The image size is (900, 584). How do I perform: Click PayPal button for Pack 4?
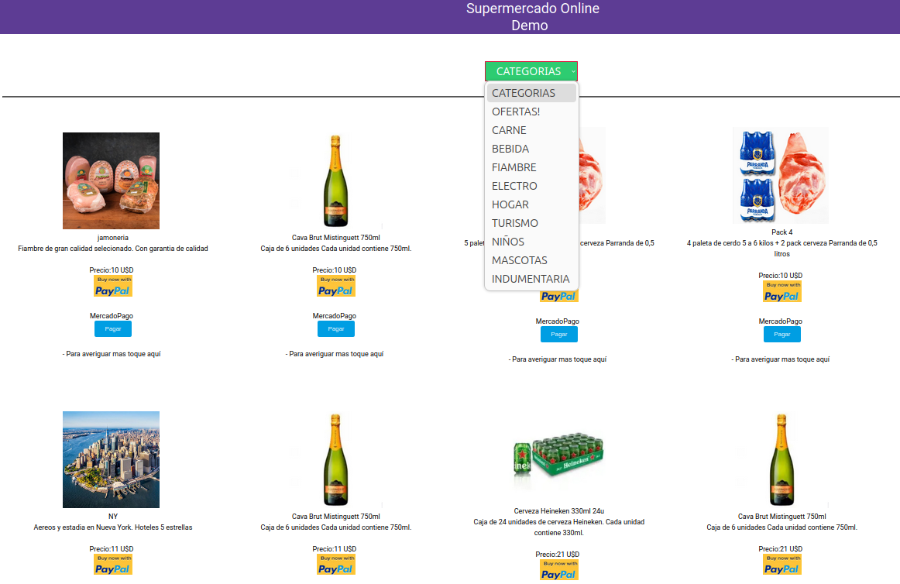coord(781,292)
